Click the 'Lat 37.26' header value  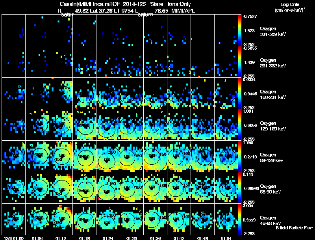pos(101,11)
